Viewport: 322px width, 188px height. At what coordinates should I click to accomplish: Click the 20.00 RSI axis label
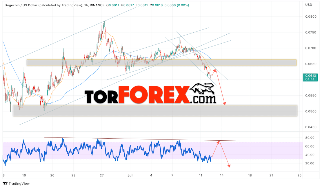coord(310,163)
